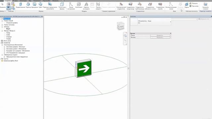Collapse the 3D виды tree node

pyautogui.click(x=2, y=27)
